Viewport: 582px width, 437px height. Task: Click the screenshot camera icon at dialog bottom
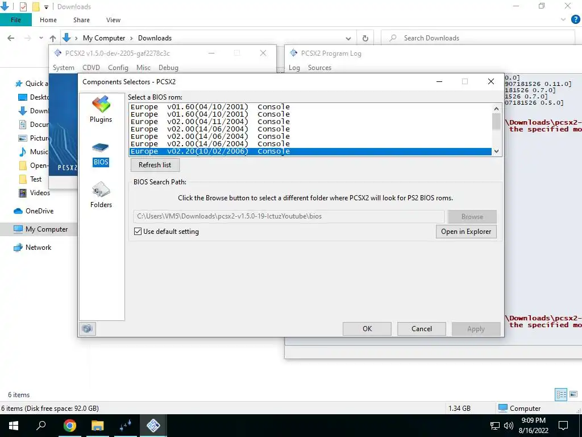[88, 328]
